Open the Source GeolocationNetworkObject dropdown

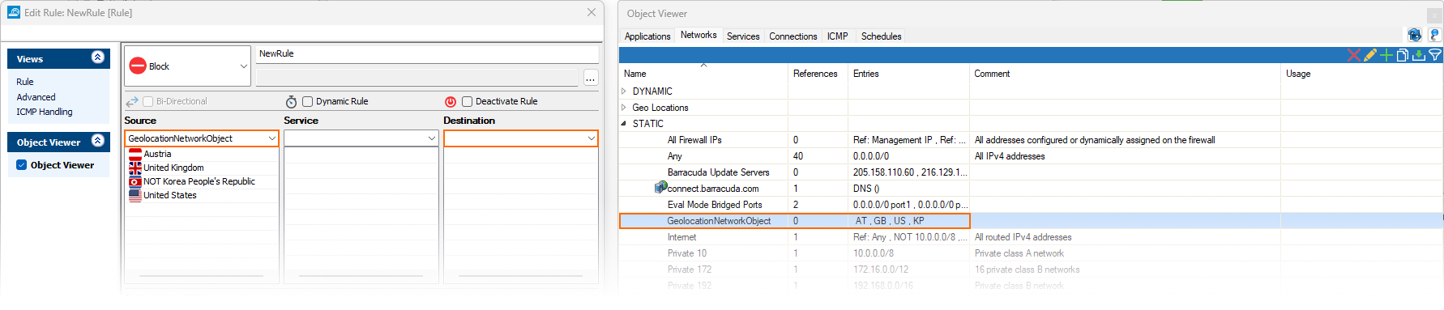pos(271,138)
